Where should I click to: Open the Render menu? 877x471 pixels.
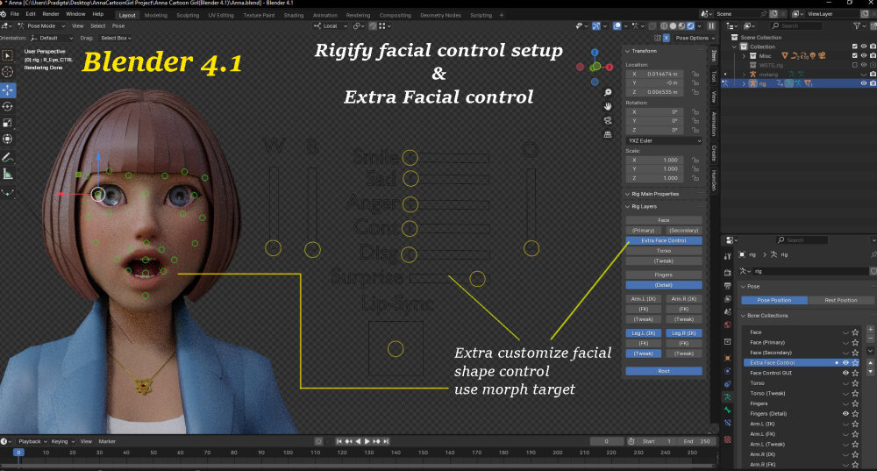tap(51, 14)
